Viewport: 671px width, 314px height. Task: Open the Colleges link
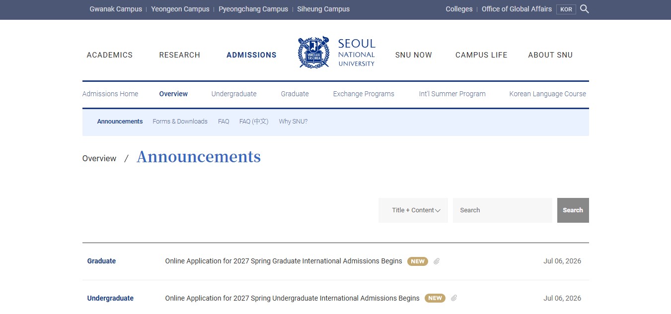pyautogui.click(x=459, y=9)
